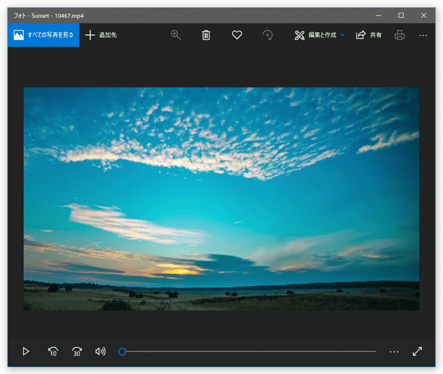Add to favorites with heart icon
The image size is (443, 374).
(x=237, y=35)
